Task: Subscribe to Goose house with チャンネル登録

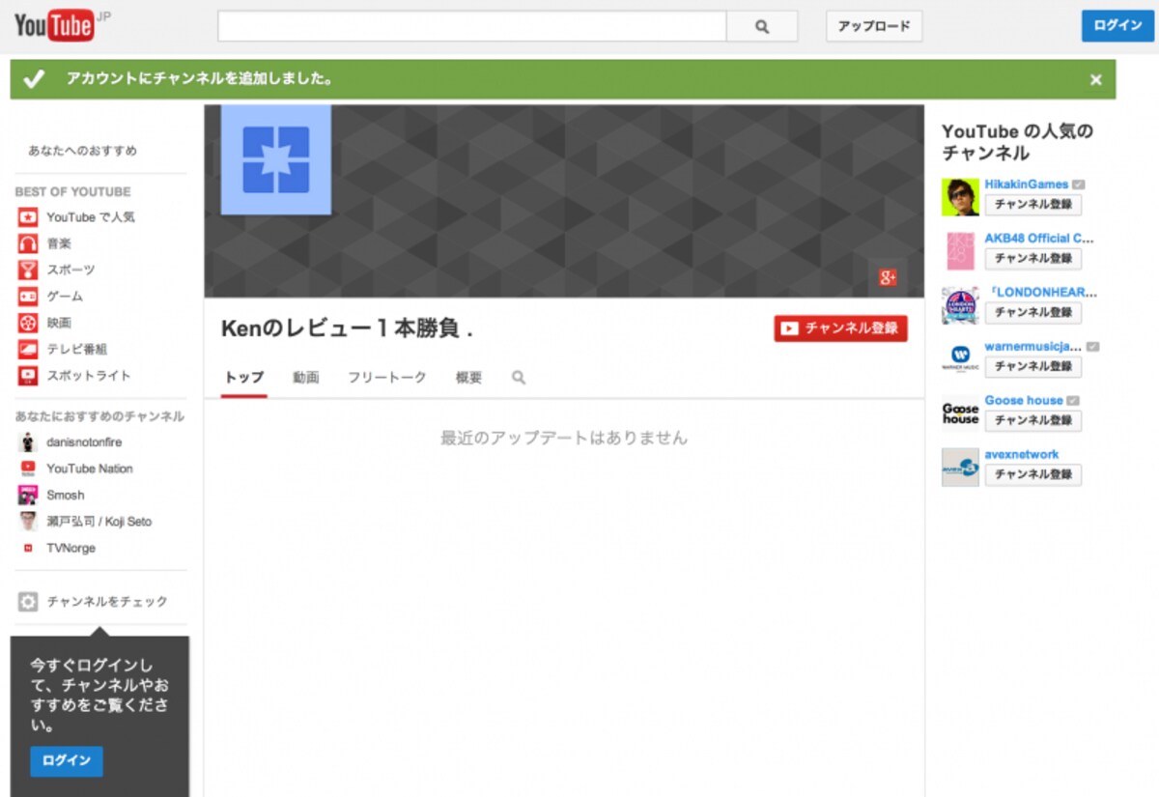Action: (x=1033, y=421)
